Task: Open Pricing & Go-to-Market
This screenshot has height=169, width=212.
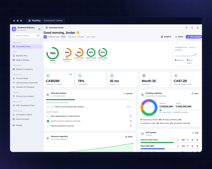Action: point(27,96)
